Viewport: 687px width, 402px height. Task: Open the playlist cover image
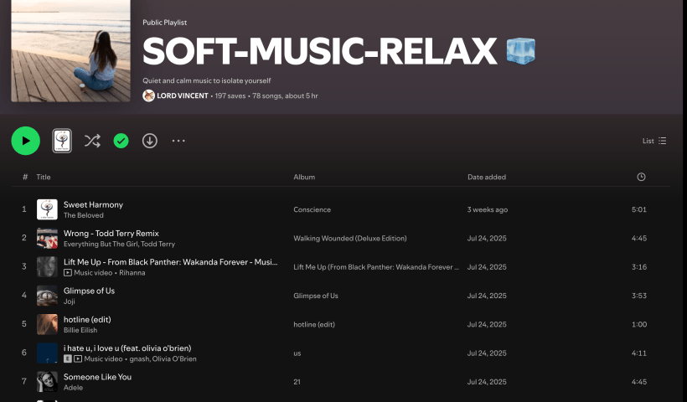tap(70, 51)
